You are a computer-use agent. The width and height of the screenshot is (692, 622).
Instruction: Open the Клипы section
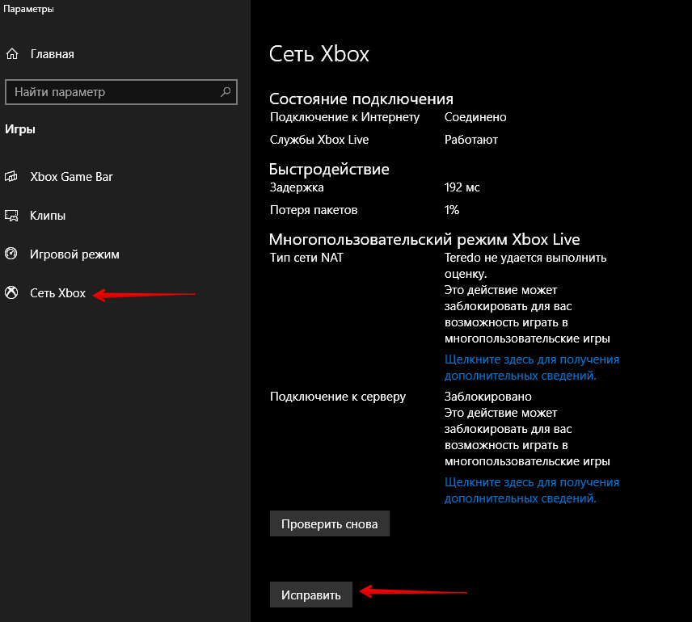[x=48, y=216]
